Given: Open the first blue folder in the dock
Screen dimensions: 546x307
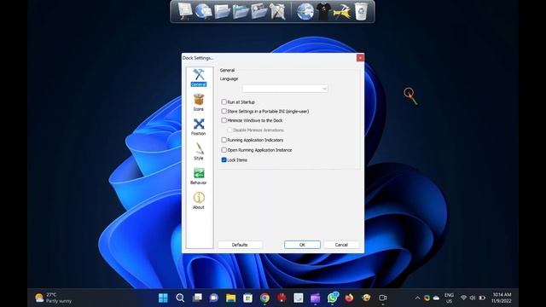Looking at the screenshot, I should click(222, 11).
